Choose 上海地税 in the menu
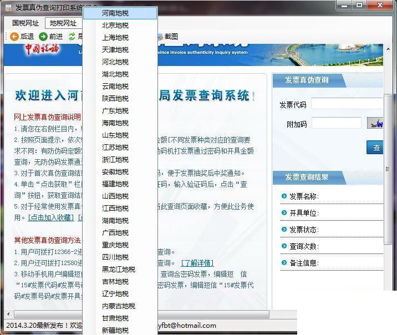Image resolution: width=397 pixels, height=335 pixels. (x=120, y=38)
